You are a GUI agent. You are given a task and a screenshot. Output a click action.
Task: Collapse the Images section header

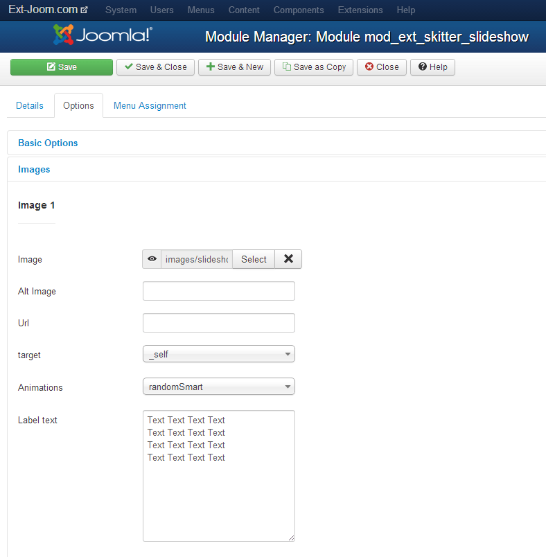point(34,170)
